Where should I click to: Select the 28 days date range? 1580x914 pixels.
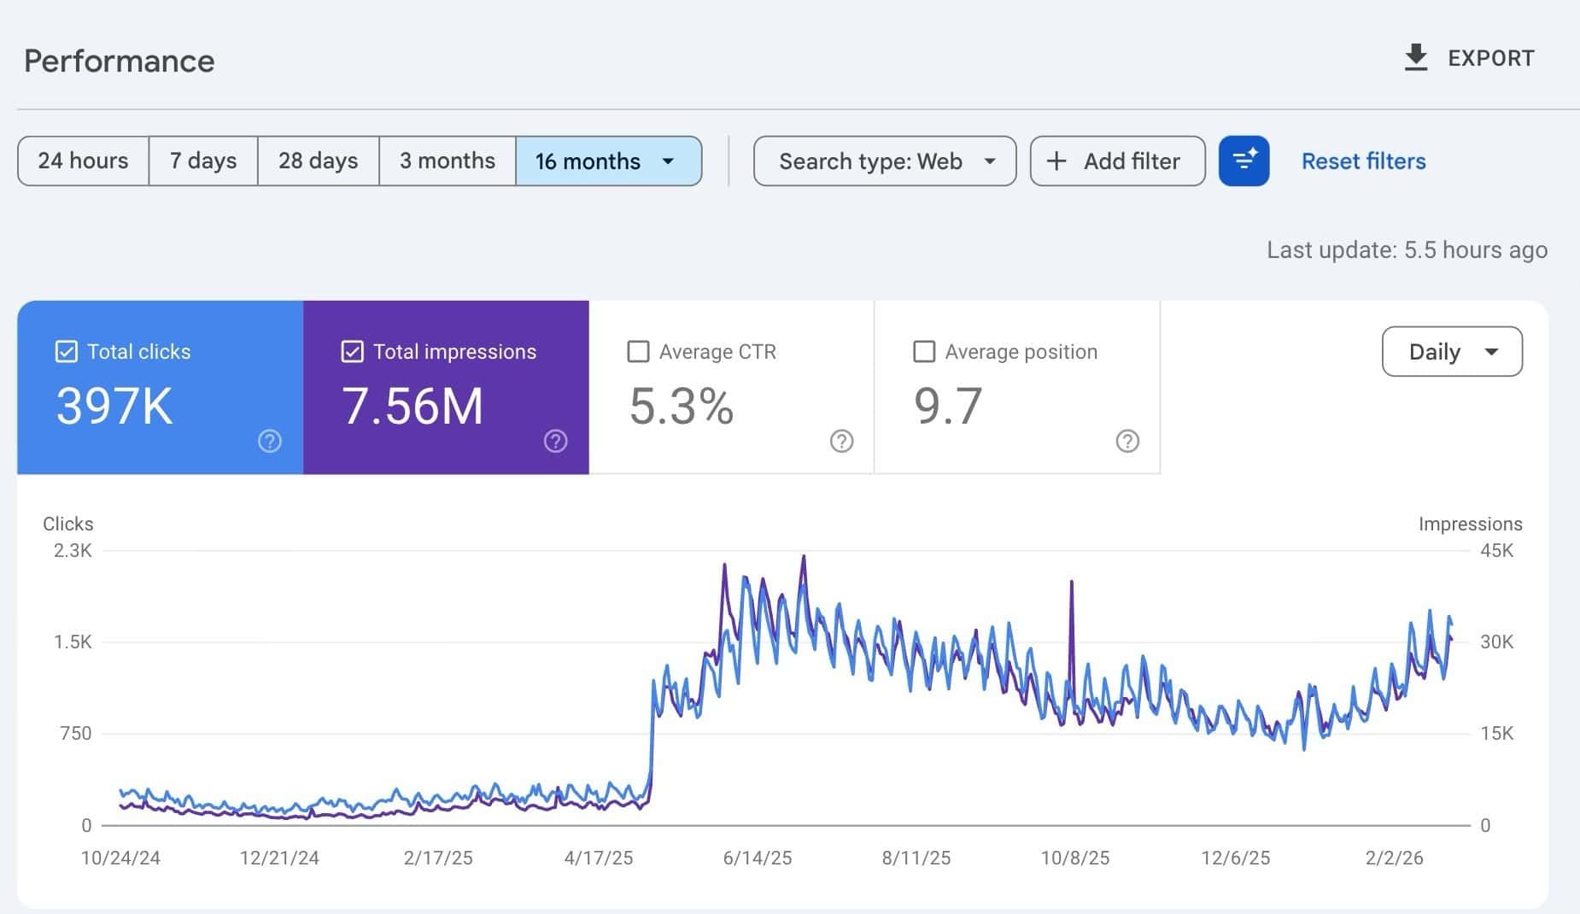point(318,161)
